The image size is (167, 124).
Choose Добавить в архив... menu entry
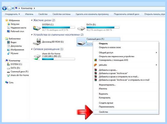click(126, 70)
